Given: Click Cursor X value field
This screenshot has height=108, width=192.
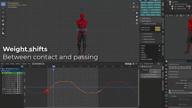Looking at the screenshot, I should (x=155, y=70).
